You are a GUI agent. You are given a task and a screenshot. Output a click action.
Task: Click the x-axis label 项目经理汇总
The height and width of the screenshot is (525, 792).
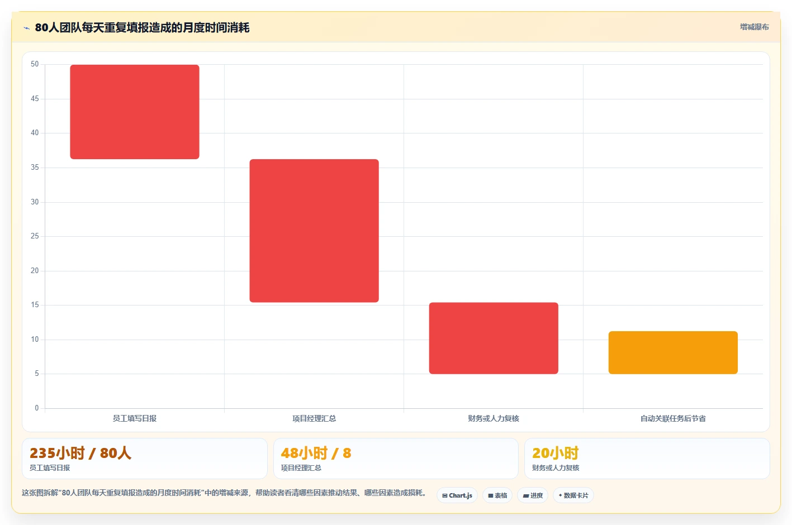[x=314, y=418]
